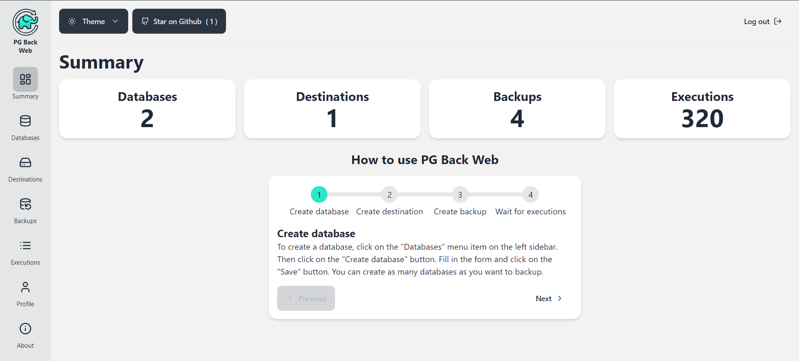
Task: Open the Profile person icon in sidebar
Action: [25, 287]
